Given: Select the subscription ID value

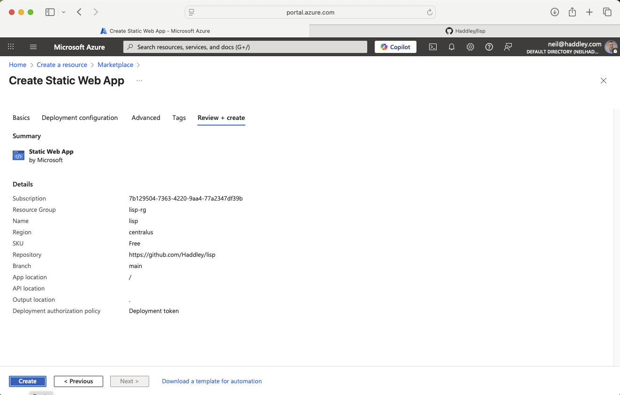Looking at the screenshot, I should tap(186, 199).
